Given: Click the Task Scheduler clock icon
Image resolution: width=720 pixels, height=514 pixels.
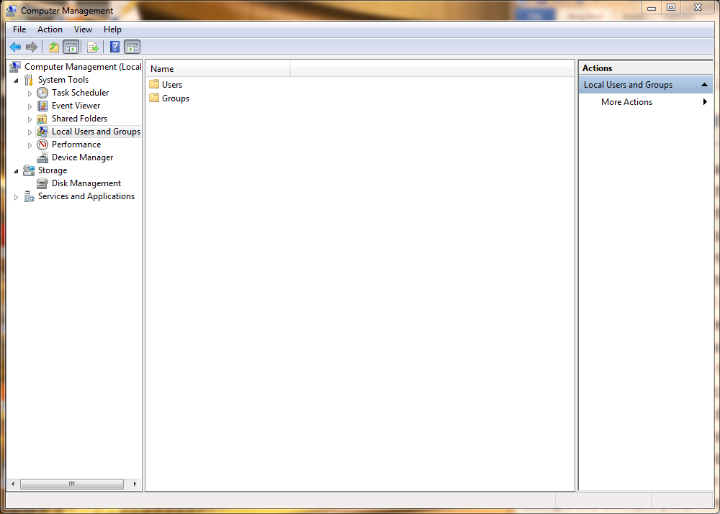Looking at the screenshot, I should 42,93.
